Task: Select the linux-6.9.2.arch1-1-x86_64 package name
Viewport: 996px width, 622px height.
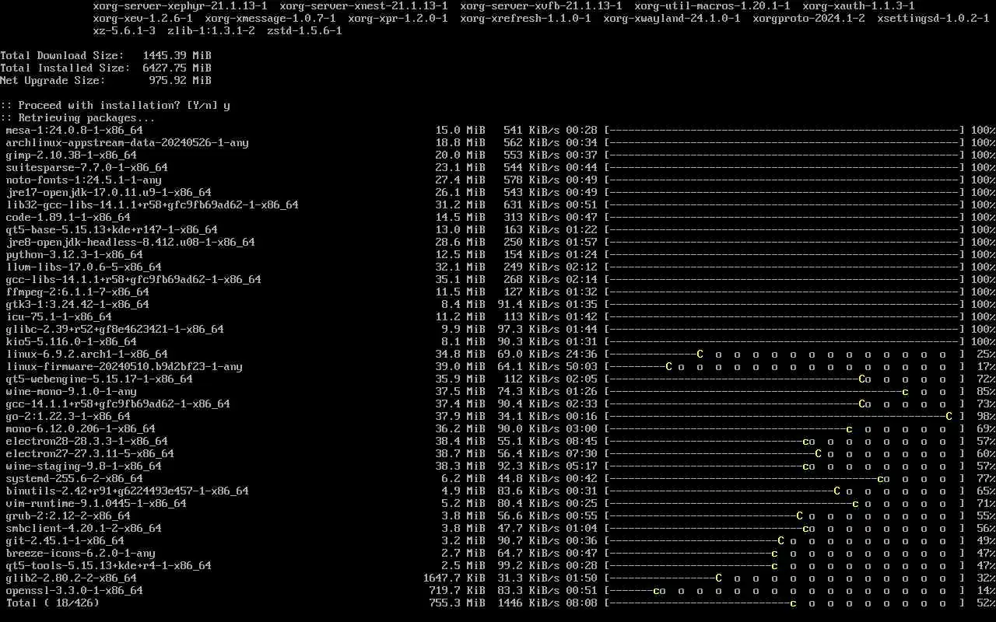Action: pos(86,355)
